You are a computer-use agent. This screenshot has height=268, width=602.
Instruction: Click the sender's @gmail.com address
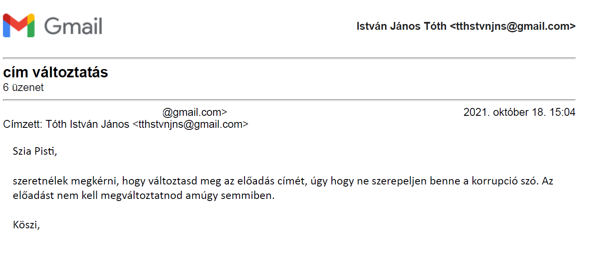point(194,112)
